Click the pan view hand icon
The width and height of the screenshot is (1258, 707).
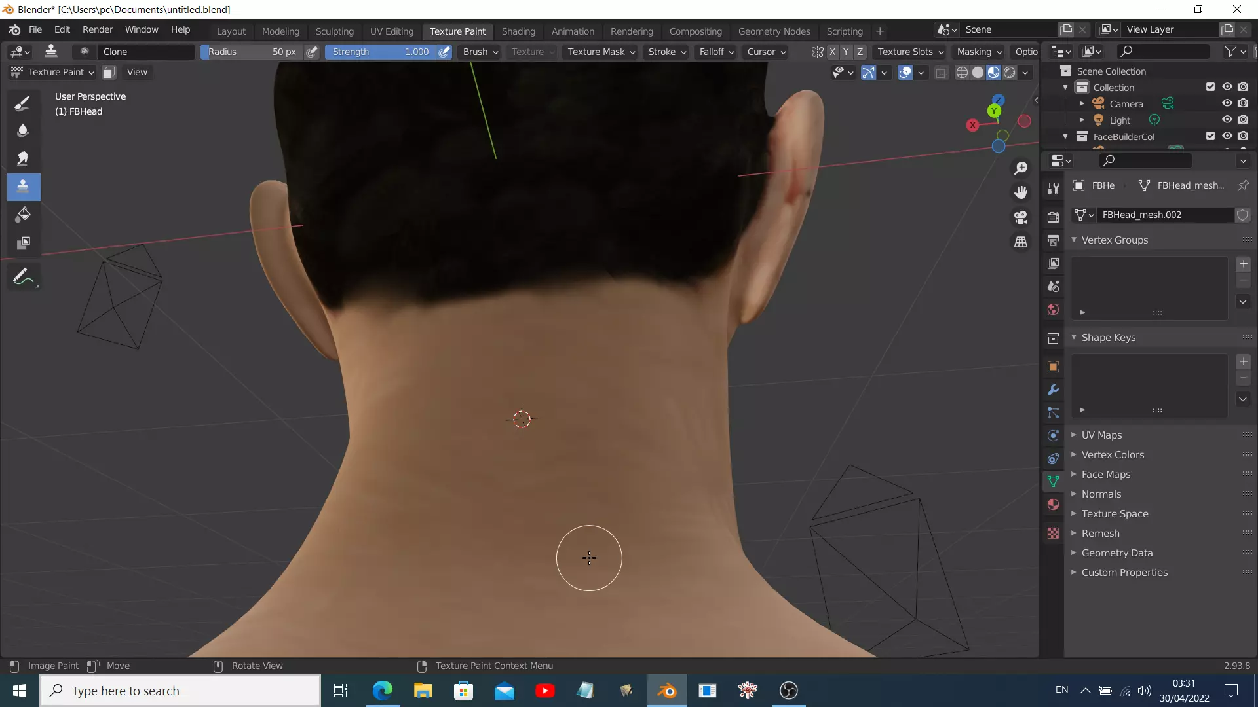click(x=1021, y=192)
